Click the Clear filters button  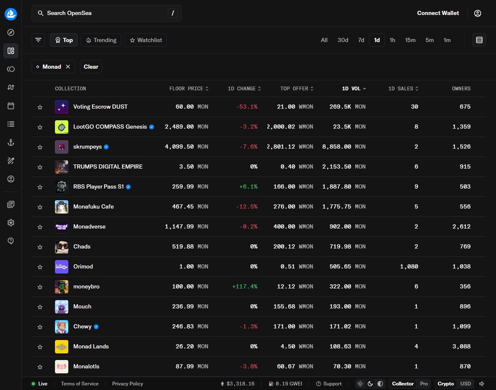91,67
